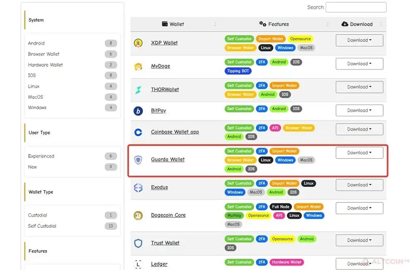Sort table by Download column arrows
The width and height of the screenshot is (414, 270).
click(x=381, y=24)
